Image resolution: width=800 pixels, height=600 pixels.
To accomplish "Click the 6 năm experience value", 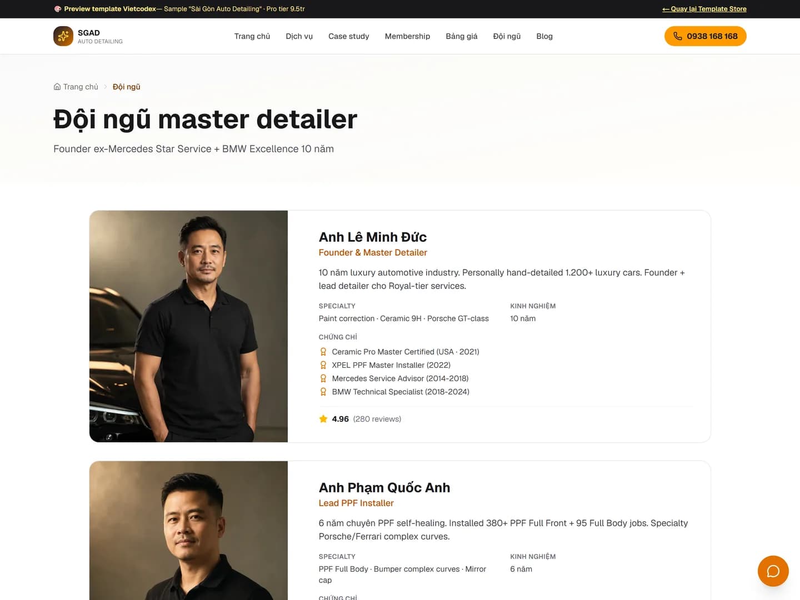I will (x=521, y=569).
